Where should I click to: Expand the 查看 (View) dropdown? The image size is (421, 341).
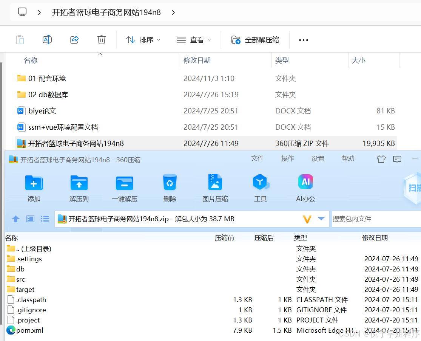click(x=194, y=40)
